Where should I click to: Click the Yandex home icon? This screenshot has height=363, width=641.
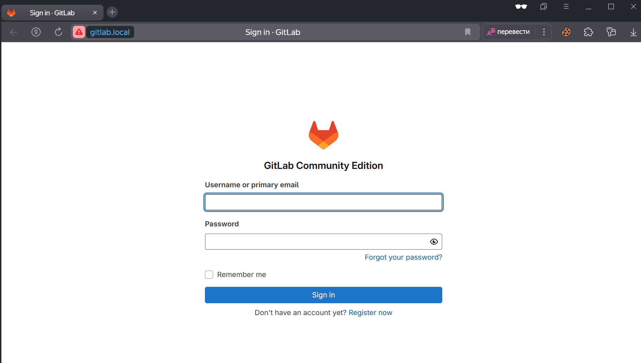point(36,32)
